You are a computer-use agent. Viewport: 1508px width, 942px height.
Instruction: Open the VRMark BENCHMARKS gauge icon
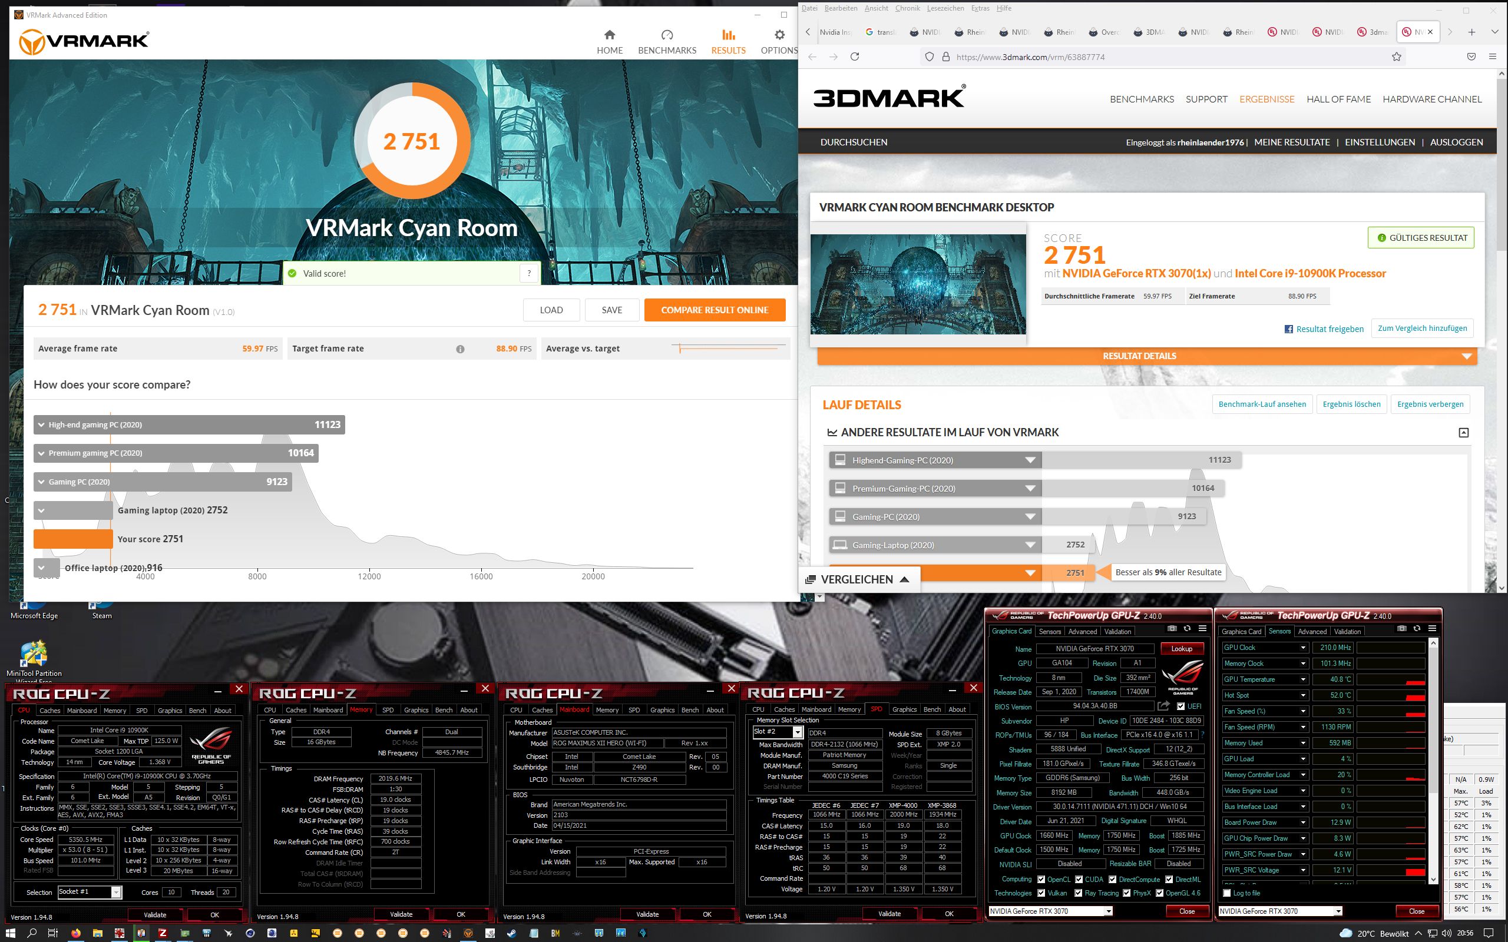[x=667, y=35]
